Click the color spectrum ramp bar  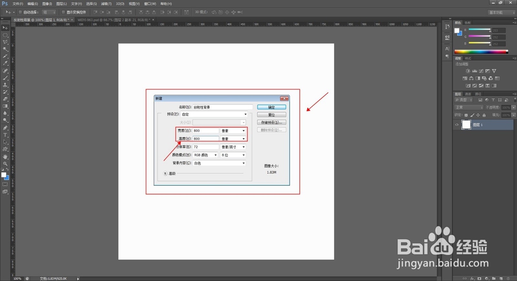pyautogui.click(x=481, y=52)
